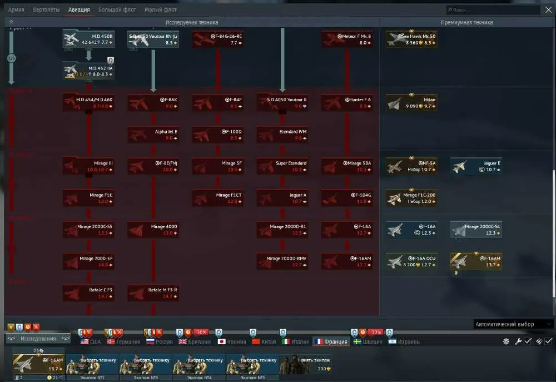Toggle the checkbox beside the wrench icon
The image size is (556, 382).
(x=528, y=341)
